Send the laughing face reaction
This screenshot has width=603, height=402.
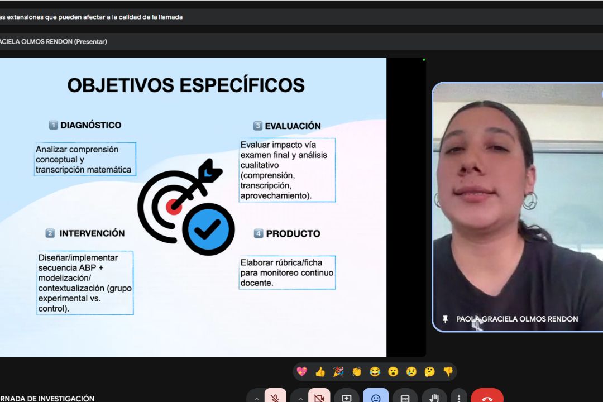coord(375,372)
